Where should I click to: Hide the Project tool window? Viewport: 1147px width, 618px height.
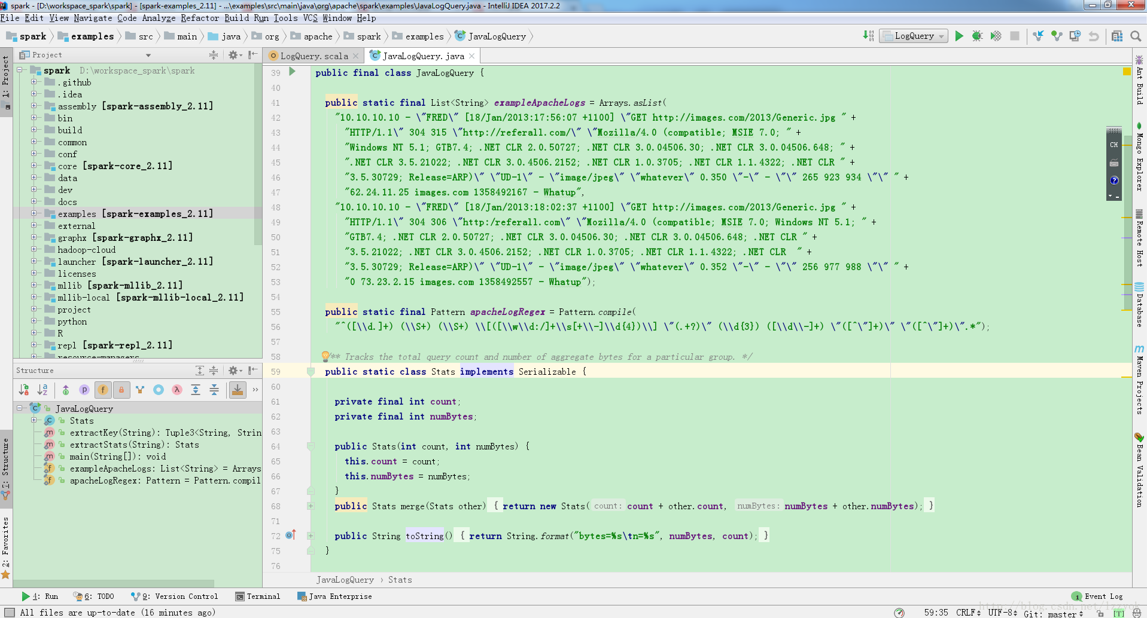point(253,55)
